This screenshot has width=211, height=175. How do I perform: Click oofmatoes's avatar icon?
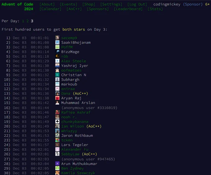click(x=57, y=70)
